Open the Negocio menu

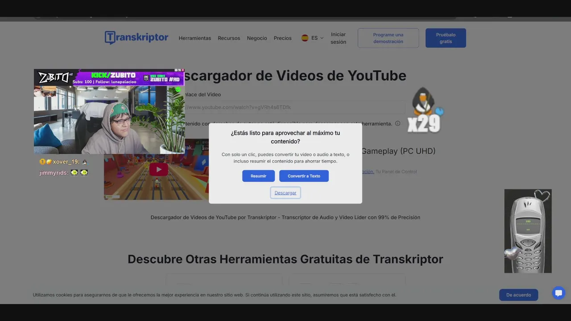point(257,38)
